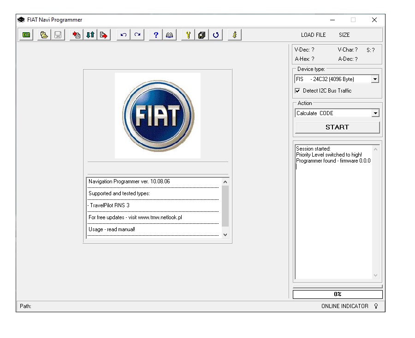
Task: Click 'For free updates - visit www.tmw.netlook.pl' line
Action: (x=135, y=217)
